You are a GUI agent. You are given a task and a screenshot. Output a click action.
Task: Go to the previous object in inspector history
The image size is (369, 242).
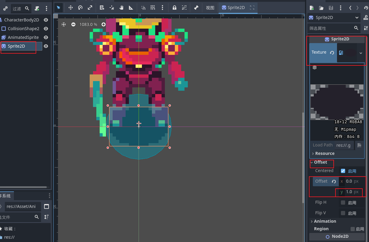click(350, 8)
